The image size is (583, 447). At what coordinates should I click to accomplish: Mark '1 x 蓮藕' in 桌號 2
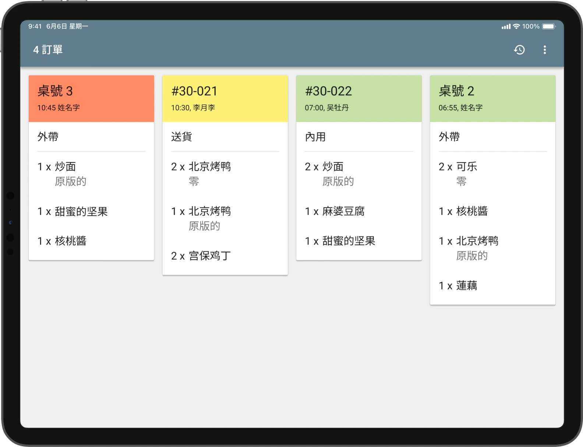coord(458,285)
